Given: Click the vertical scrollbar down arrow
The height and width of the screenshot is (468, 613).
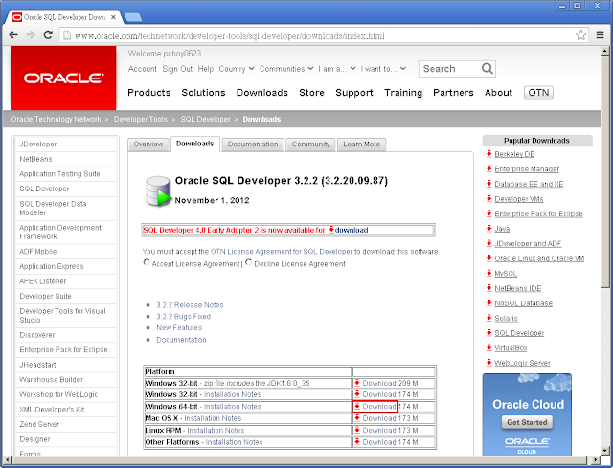Looking at the screenshot, I should [x=604, y=451].
